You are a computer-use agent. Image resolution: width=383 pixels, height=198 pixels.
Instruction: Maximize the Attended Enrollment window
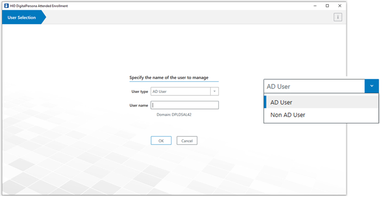327,6
